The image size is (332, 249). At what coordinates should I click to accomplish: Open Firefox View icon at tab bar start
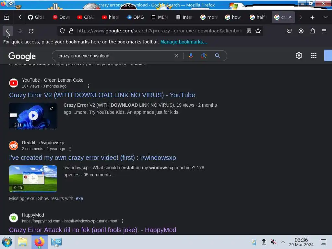(x=6, y=18)
